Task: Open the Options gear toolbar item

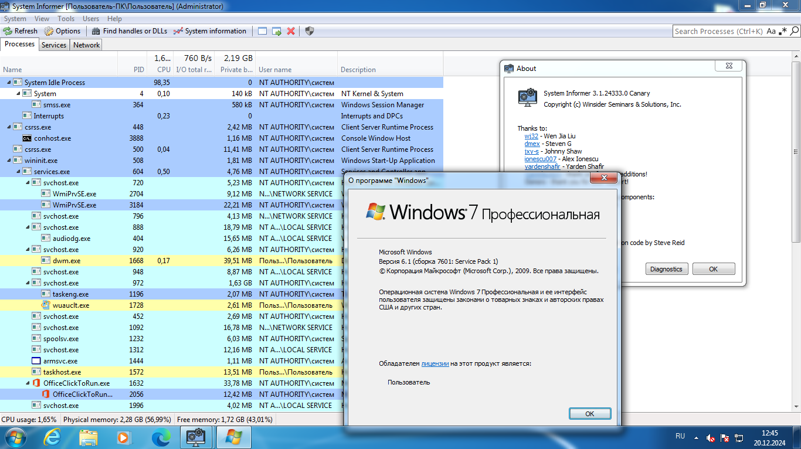Action: pos(62,31)
